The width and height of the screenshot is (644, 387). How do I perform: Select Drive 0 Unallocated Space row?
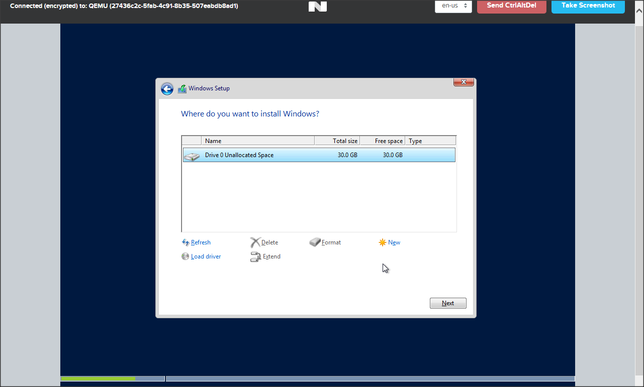(319, 155)
